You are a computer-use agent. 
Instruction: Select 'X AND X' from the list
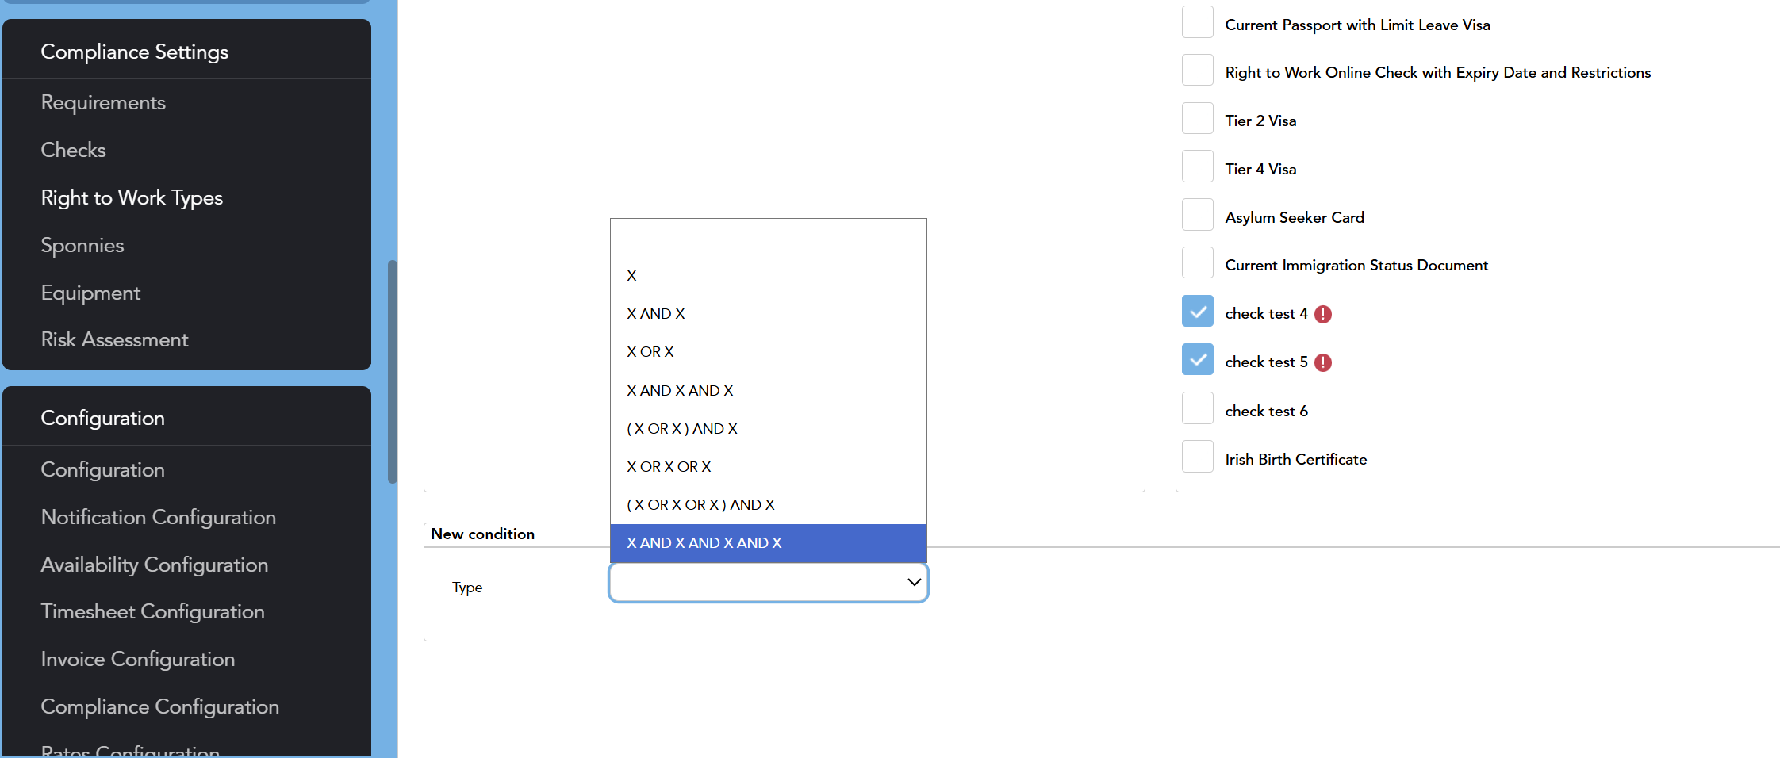coord(655,314)
